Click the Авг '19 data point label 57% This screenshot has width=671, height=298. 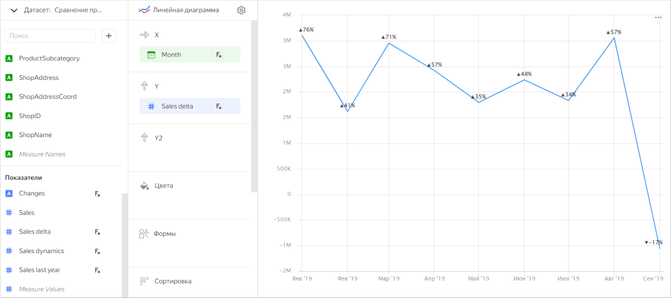(x=614, y=32)
